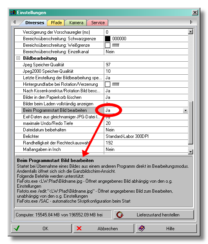Click the settings list scroll-down arrow
Viewport: 208px width, 244px height.
[191, 152]
